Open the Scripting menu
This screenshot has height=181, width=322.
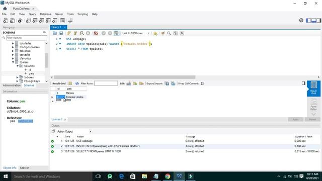pyautogui.click(x=83, y=14)
